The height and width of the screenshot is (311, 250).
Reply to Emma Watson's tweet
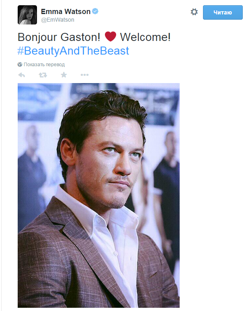22,75
